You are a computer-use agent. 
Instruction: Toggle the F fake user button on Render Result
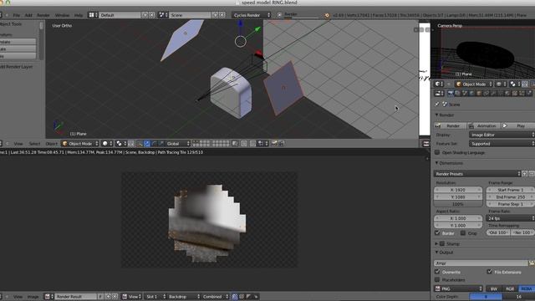[x=100, y=297]
